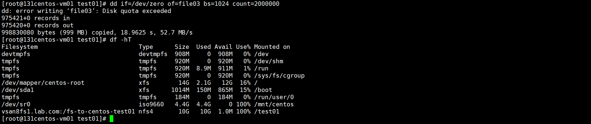
Task: Click the 'df -hT' command text
Action: coord(121,40)
